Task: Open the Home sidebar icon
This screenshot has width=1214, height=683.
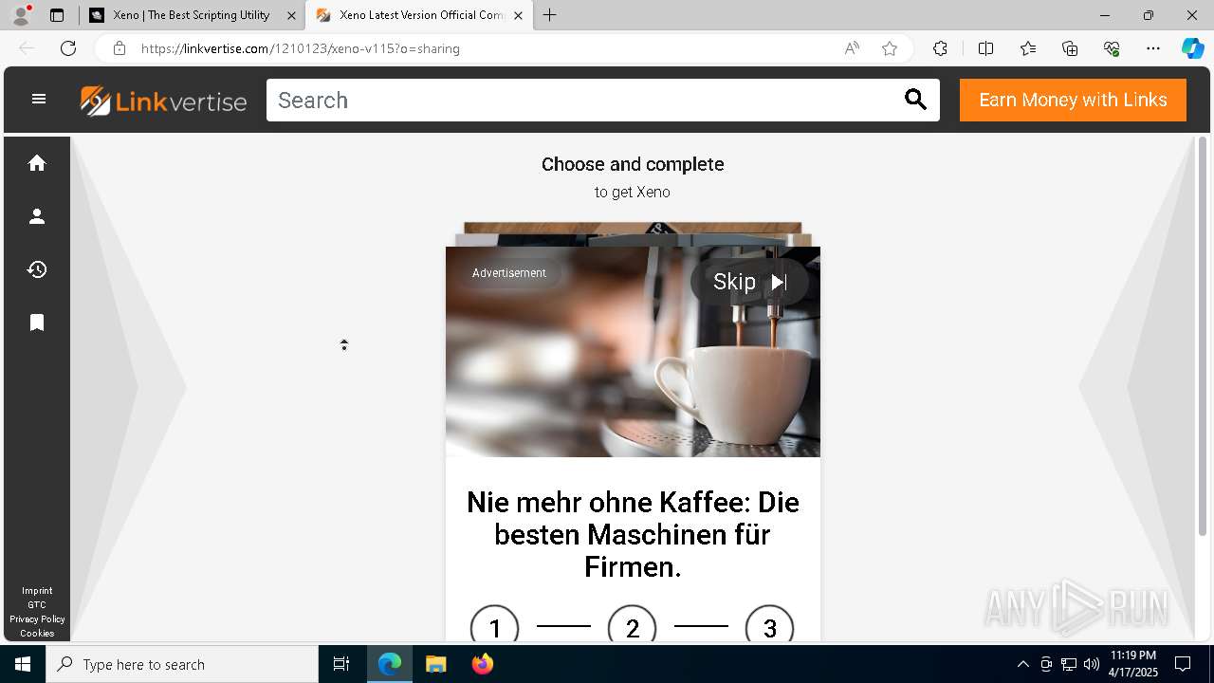Action: tap(37, 163)
